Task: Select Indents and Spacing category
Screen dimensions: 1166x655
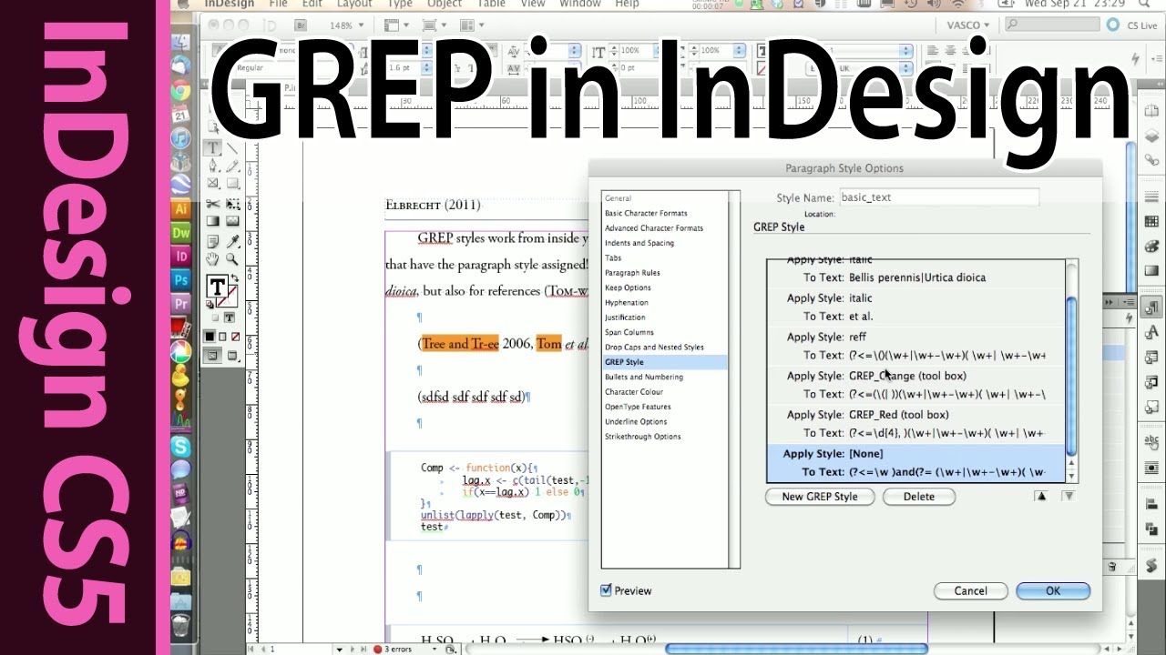Action: coord(639,243)
